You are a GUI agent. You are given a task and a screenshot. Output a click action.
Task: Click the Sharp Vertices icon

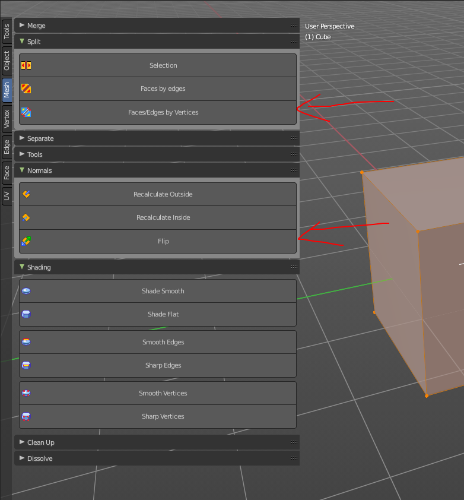point(26,416)
